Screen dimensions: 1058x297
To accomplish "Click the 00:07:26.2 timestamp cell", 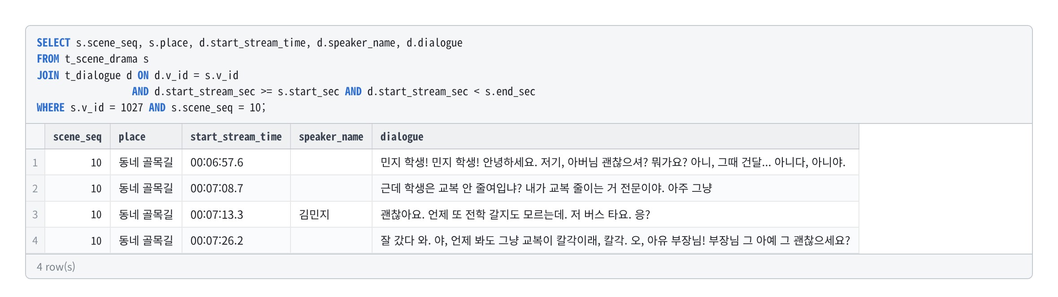I will [236, 241].
